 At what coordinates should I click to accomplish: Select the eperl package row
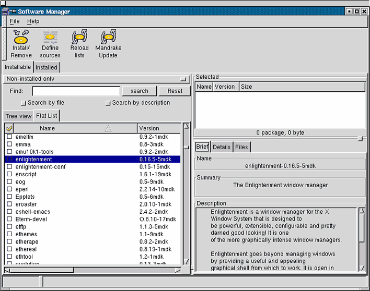coord(92,189)
